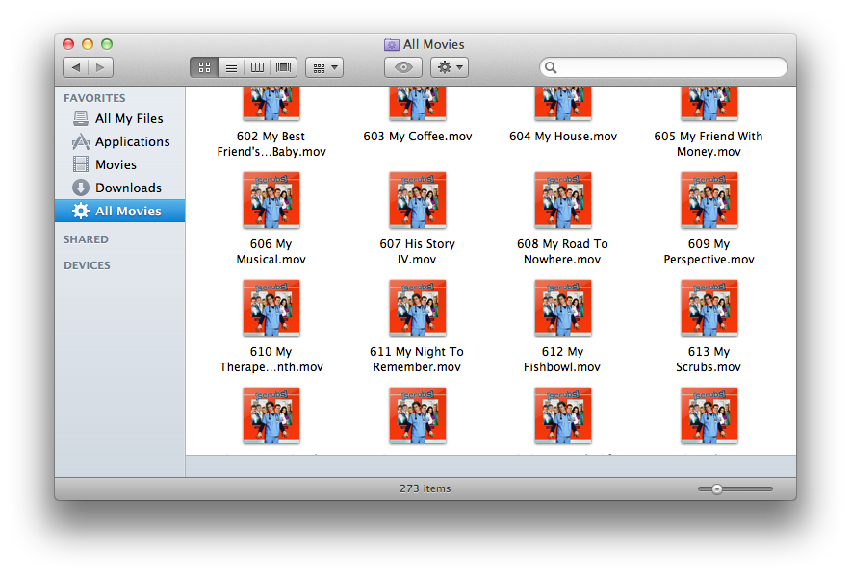Select All Movies smart folder in sidebar
The image size is (851, 576).
120,211
